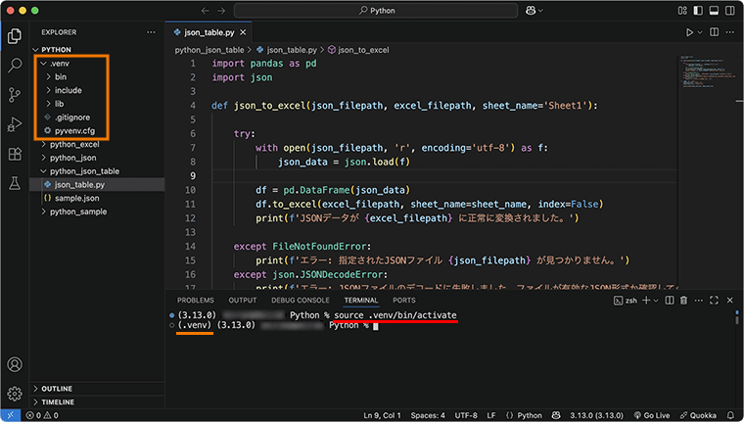This screenshot has height=422, width=744.
Task: Toggle the bottom Panel visibility
Action: click(x=714, y=11)
